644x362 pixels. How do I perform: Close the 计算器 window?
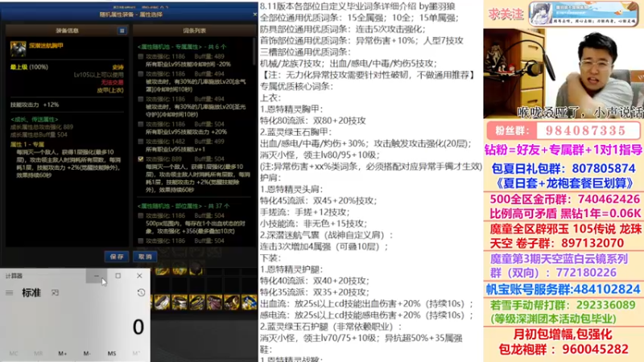139,276
